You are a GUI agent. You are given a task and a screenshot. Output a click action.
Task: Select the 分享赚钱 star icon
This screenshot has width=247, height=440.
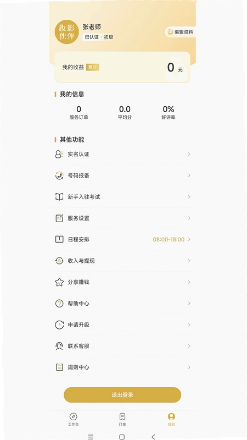pyautogui.click(x=59, y=282)
